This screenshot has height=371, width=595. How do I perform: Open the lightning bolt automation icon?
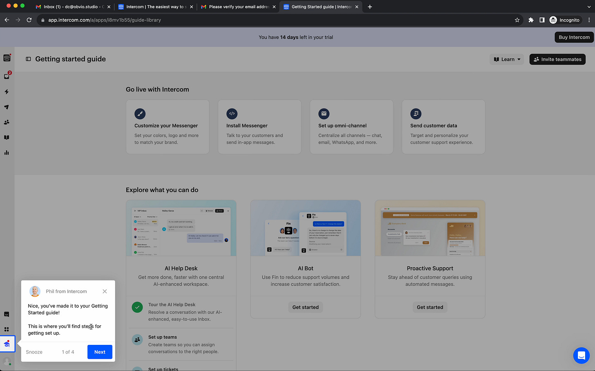7,92
